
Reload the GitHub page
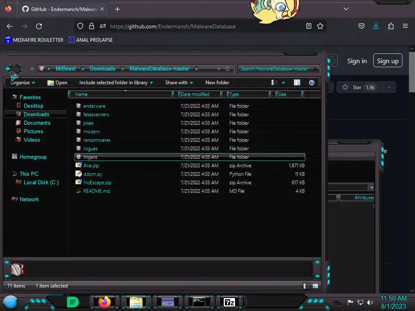pos(39,26)
